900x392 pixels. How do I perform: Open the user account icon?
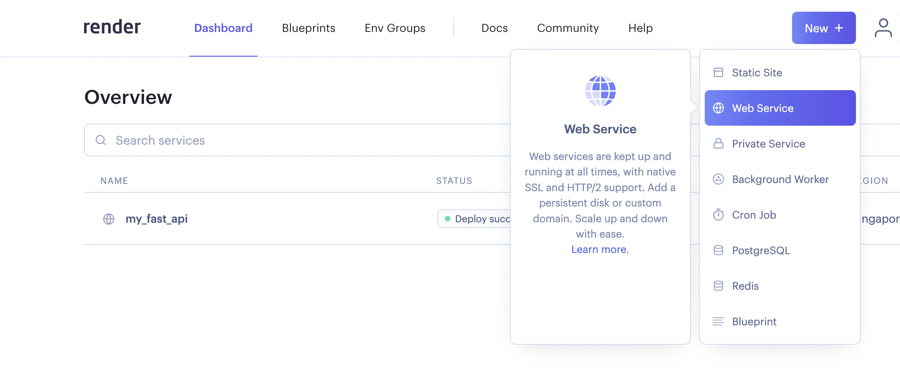(x=883, y=28)
